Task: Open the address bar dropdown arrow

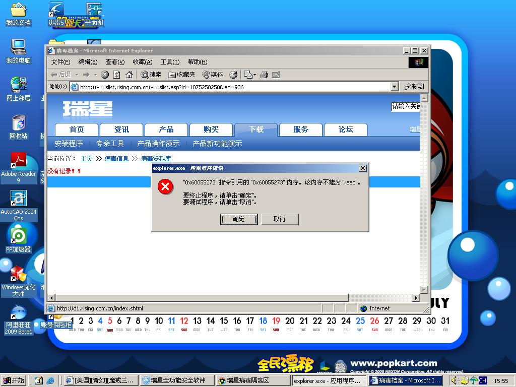Action: pyautogui.click(x=395, y=87)
